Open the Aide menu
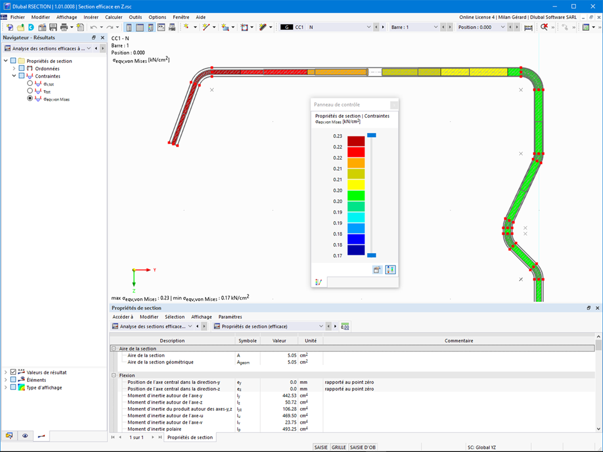Screen dimensions: 603x452 [x=201, y=17]
